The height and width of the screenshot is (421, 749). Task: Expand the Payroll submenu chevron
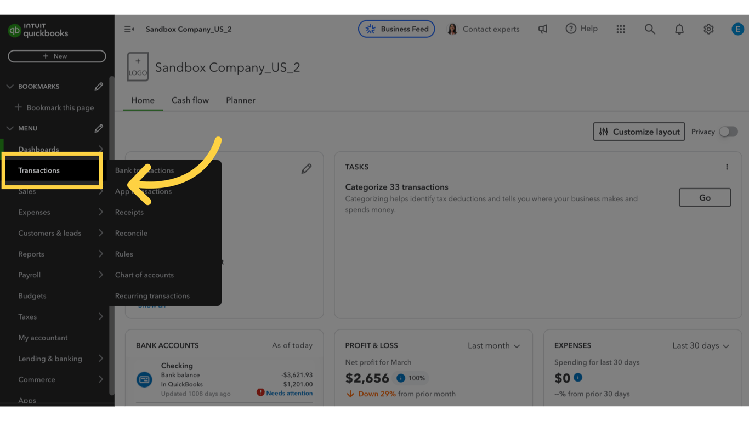[x=101, y=275]
